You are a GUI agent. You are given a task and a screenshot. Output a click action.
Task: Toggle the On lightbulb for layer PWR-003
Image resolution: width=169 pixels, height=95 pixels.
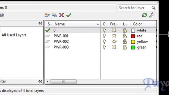coord(104,47)
